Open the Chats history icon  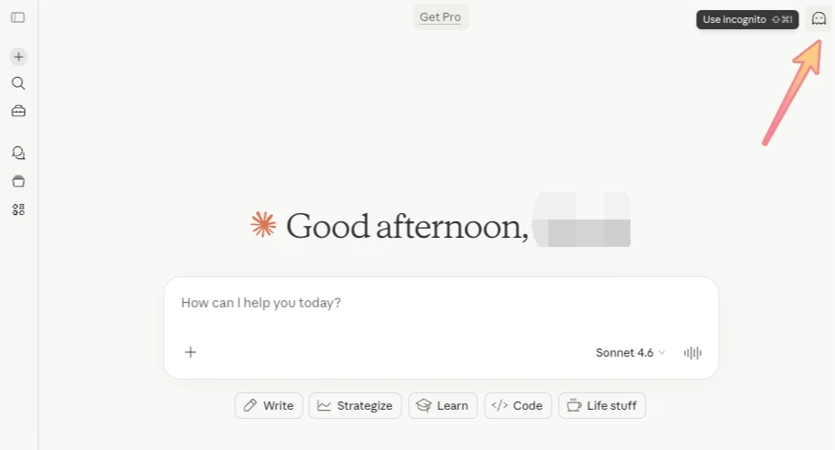pos(18,153)
